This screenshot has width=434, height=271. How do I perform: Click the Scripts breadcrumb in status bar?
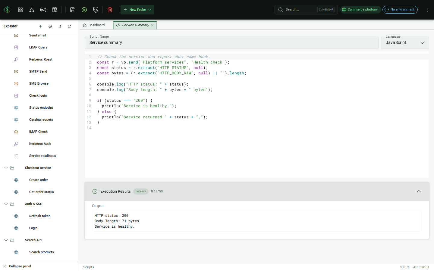point(89,267)
